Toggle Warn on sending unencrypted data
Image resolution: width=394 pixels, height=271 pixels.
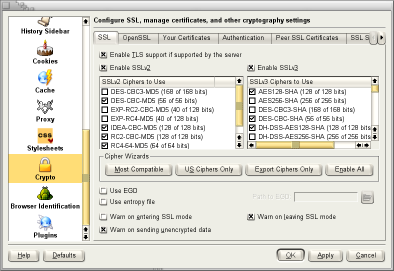103,229
